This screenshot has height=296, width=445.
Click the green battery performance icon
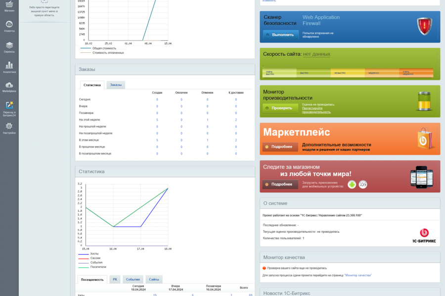pos(424,101)
